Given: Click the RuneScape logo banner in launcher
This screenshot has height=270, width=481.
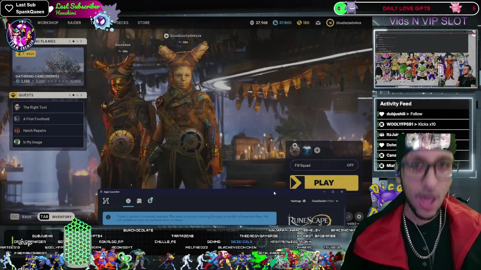Looking at the screenshot, I should (309, 220).
